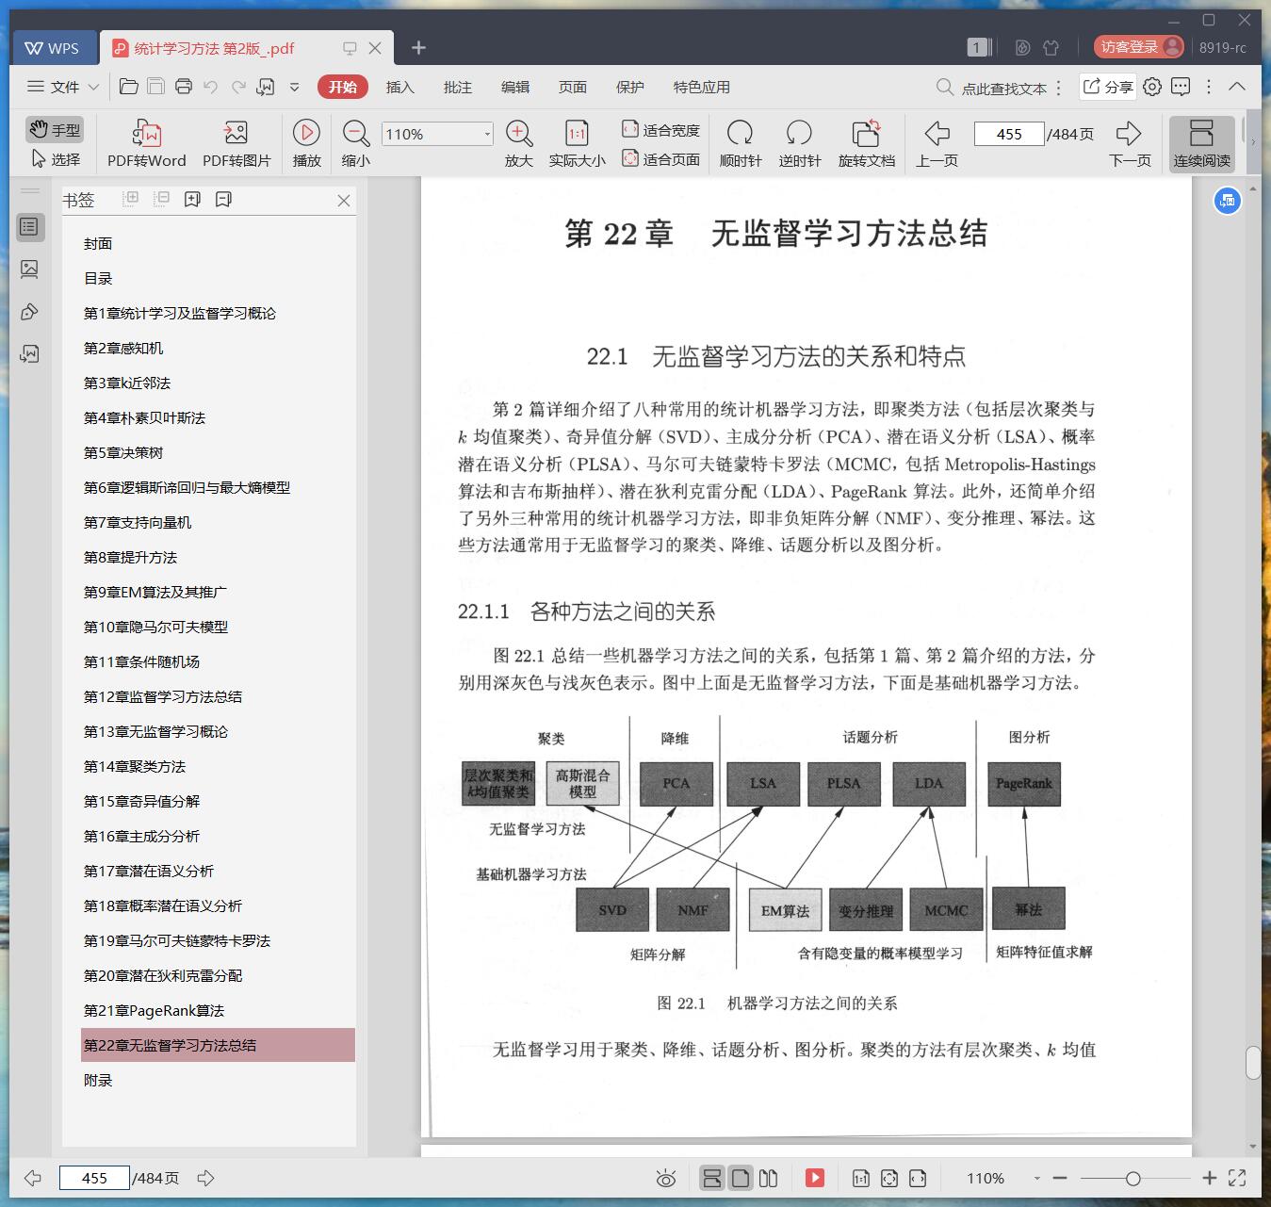Enable 适合页面 fit page
This screenshot has height=1207, width=1271.
point(661,159)
